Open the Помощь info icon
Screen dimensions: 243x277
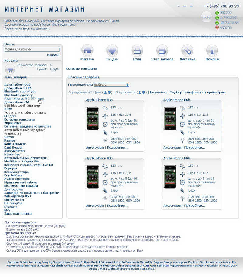click(x=212, y=50)
